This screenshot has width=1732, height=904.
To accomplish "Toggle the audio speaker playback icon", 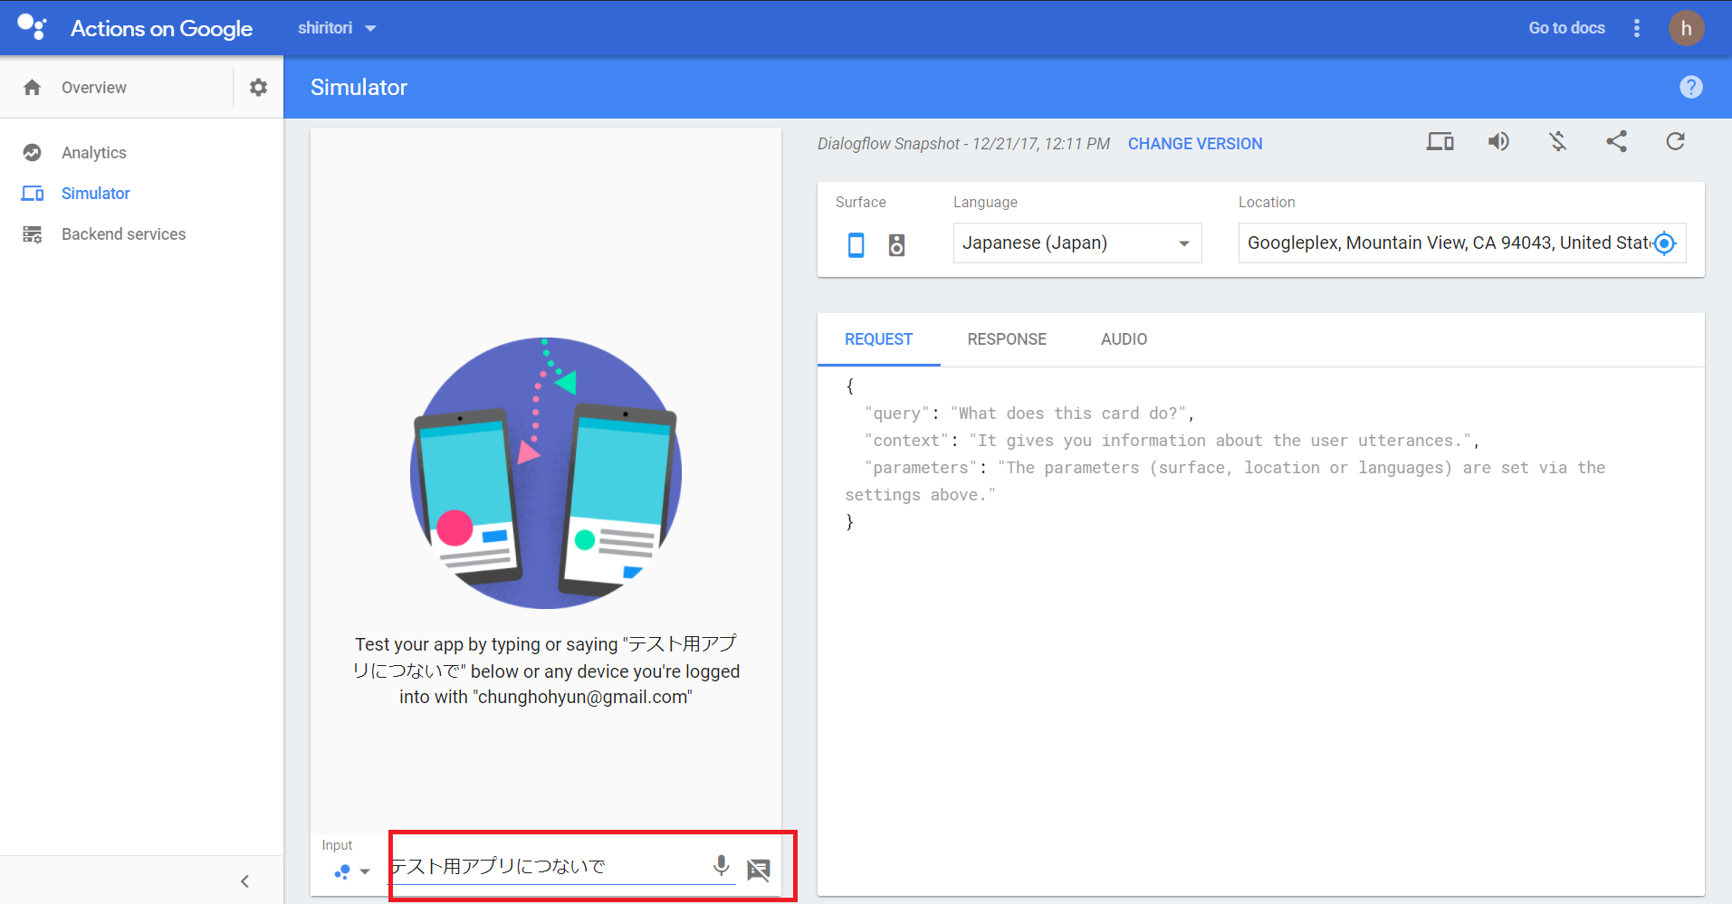I will coord(1498,141).
